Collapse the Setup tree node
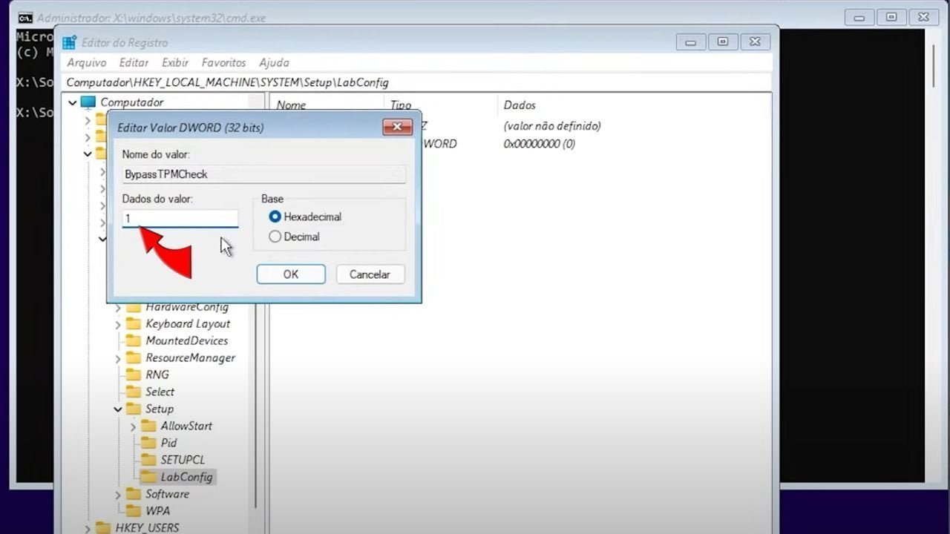The image size is (950, 534). pos(117,409)
